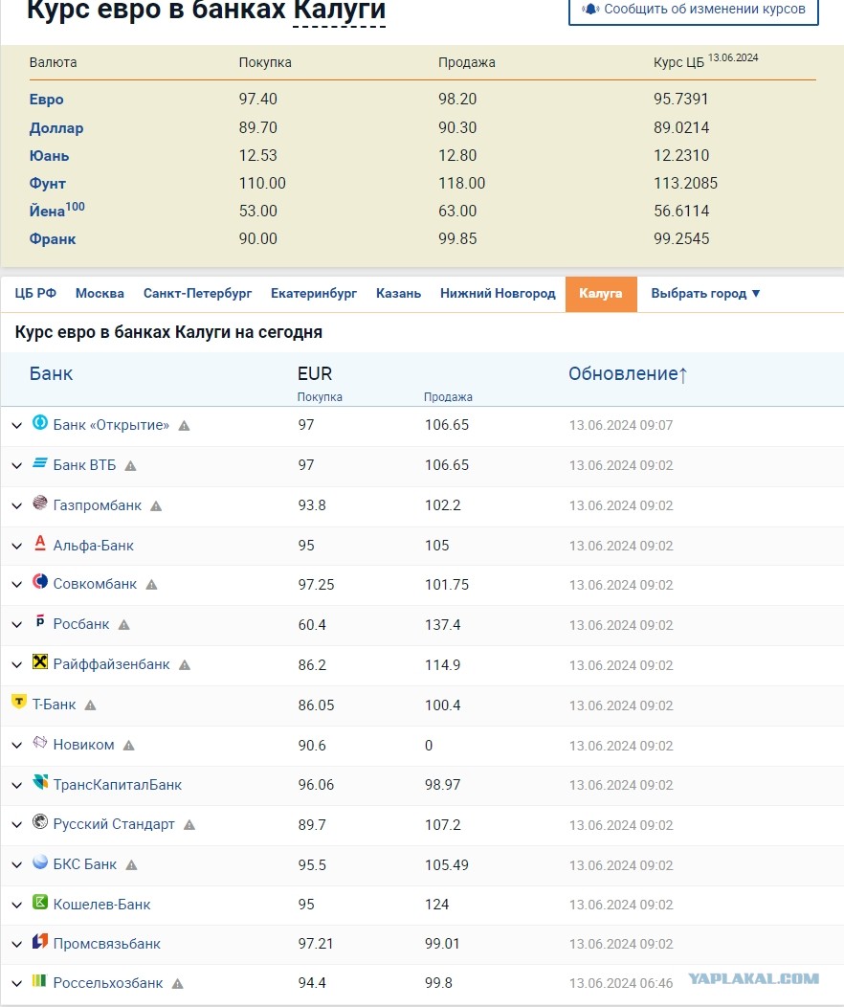Select the active Калуга tab

tap(601, 294)
